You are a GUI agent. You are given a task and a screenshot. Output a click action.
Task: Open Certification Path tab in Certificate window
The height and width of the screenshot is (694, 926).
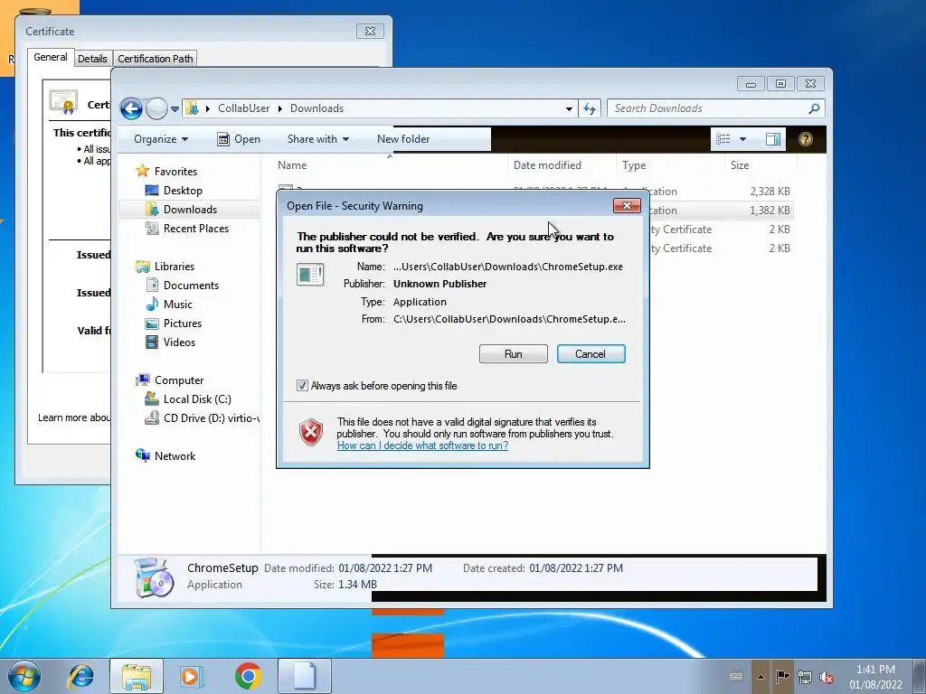pos(156,59)
